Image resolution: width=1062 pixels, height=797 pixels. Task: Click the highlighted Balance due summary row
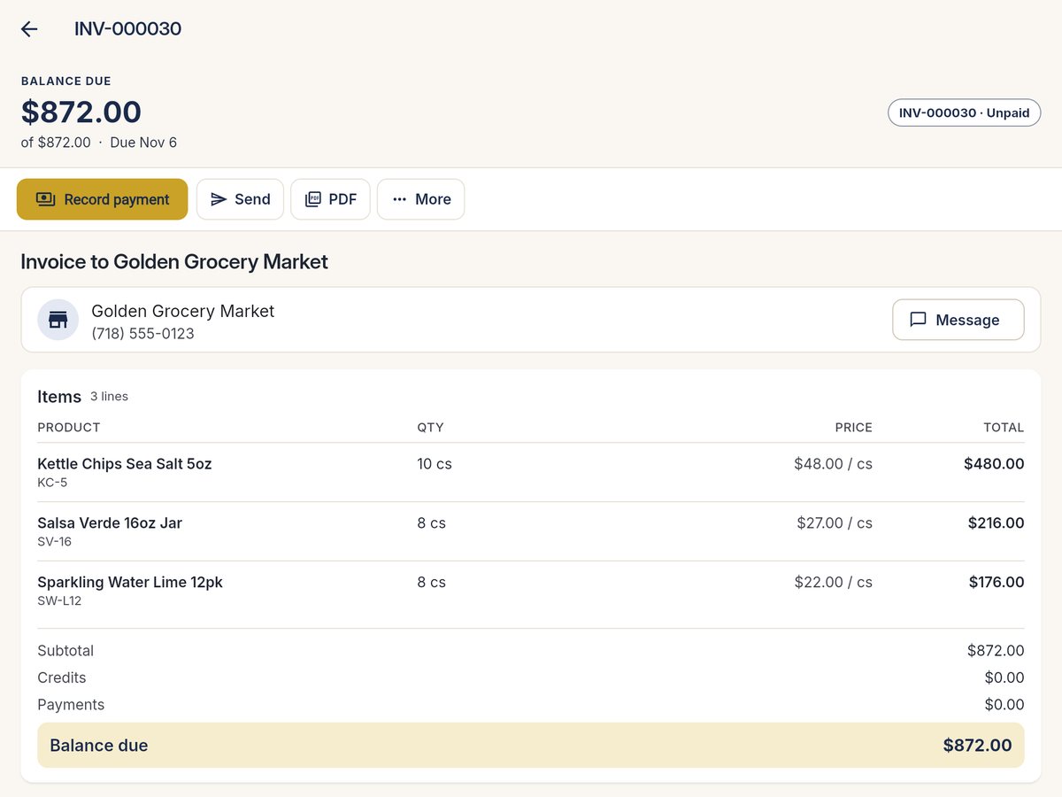coord(531,745)
